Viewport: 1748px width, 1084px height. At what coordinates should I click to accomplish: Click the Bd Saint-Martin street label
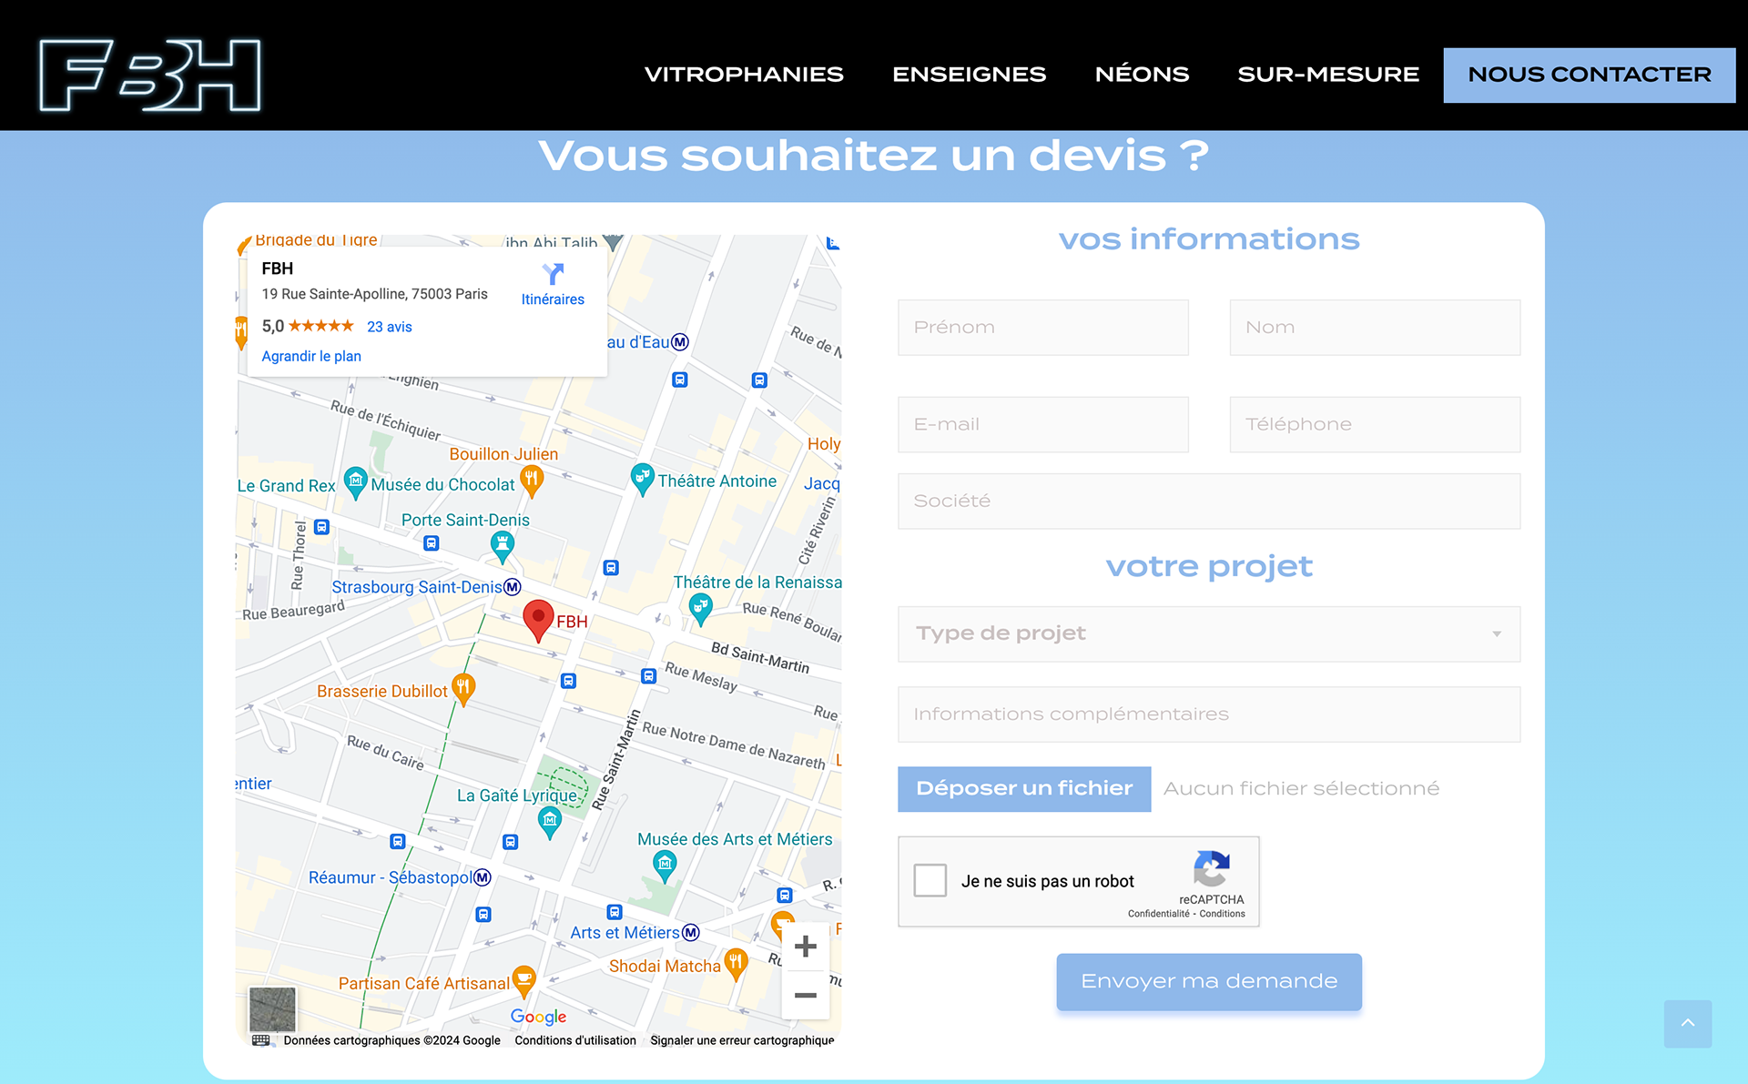coord(760,657)
